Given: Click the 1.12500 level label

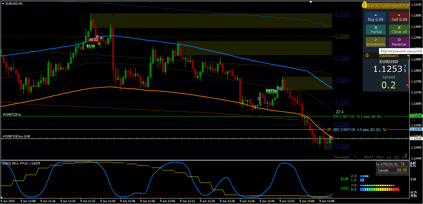Looking at the screenshot, I should coord(342,146).
